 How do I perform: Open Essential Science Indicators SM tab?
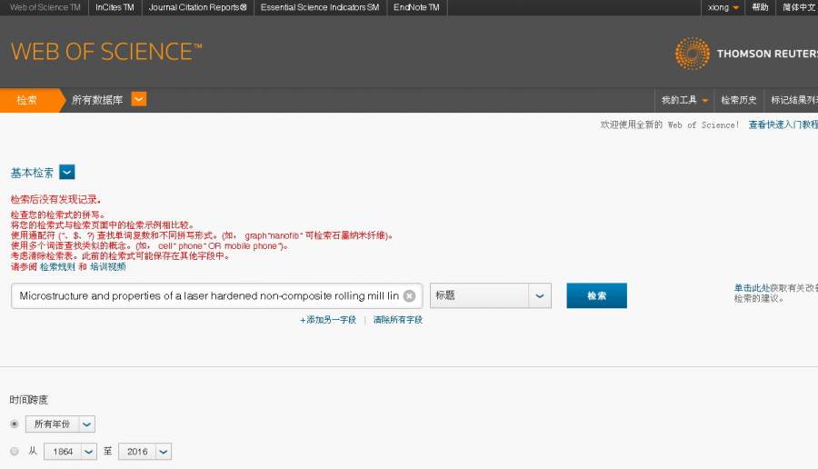(320, 7)
